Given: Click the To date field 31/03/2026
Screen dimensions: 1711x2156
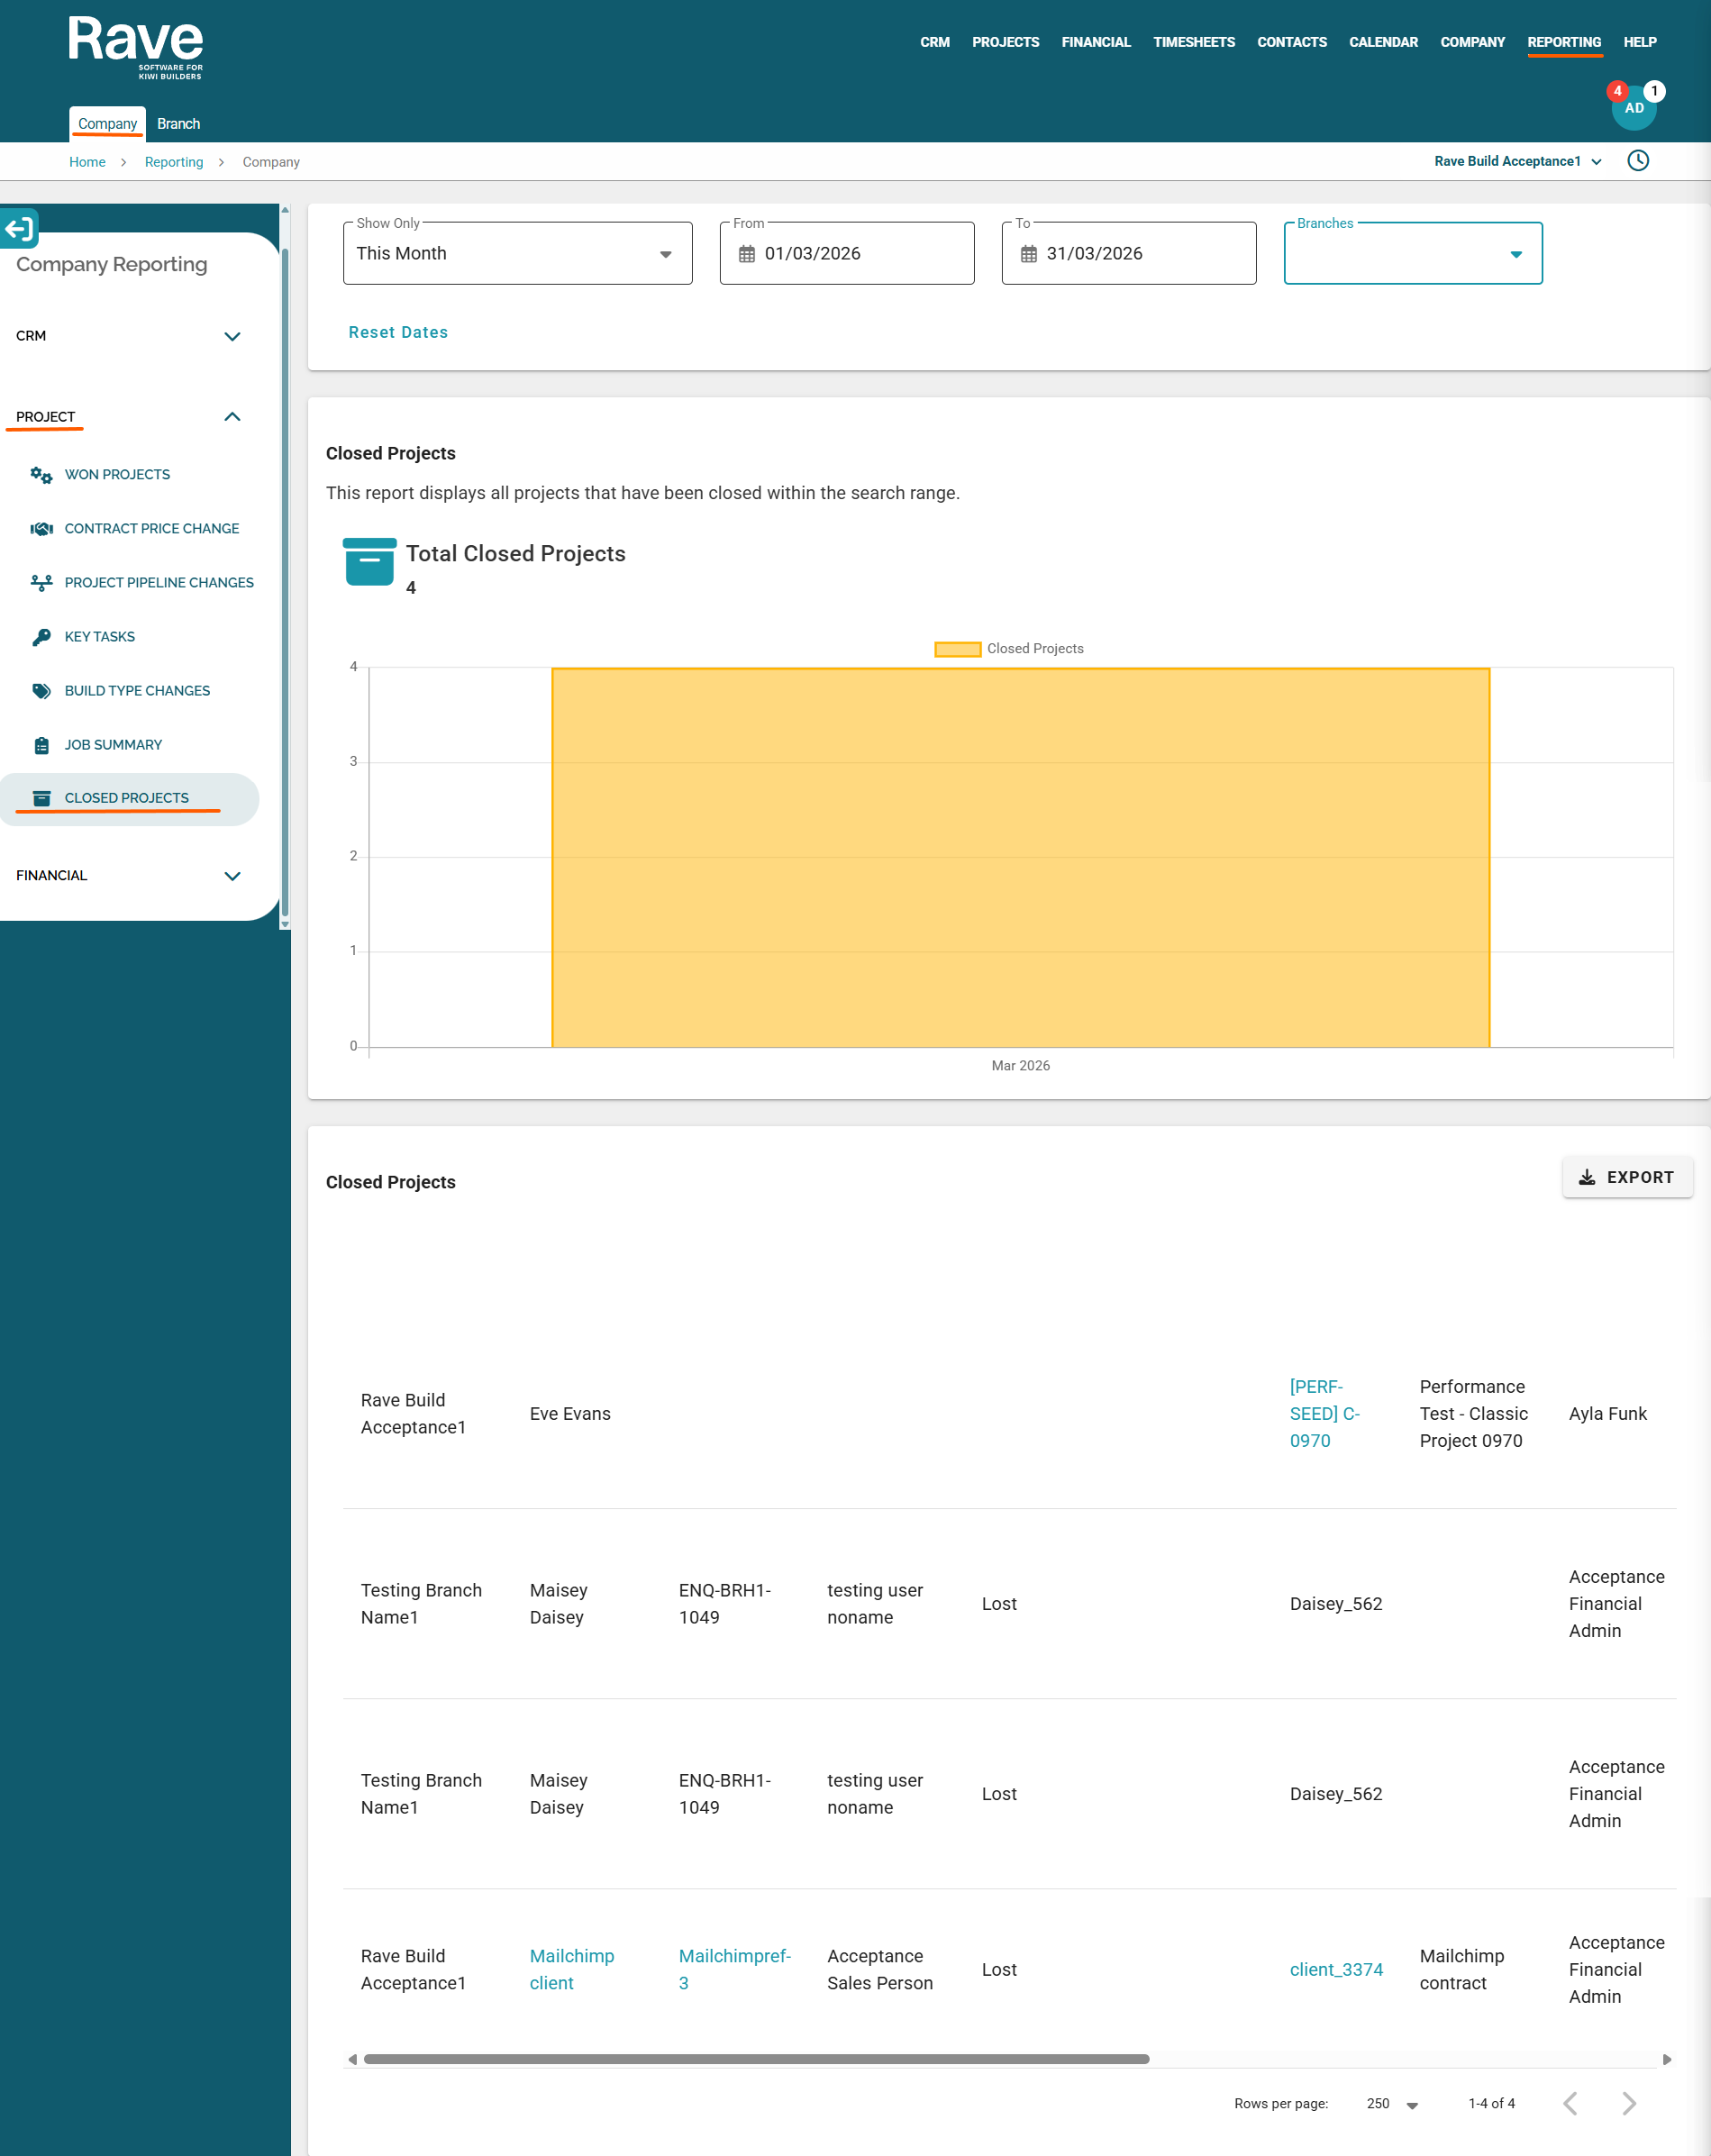Looking at the screenshot, I should click(1129, 254).
